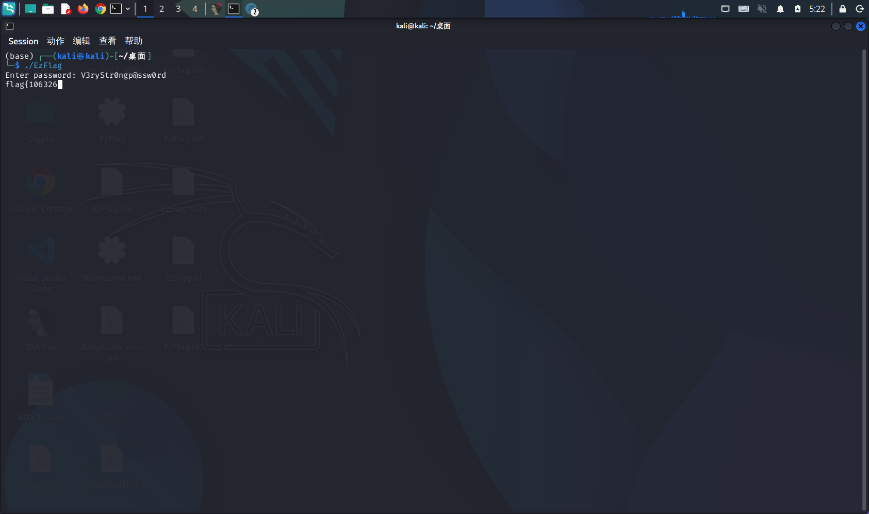The image size is (869, 514).
Task: Unmute the muted volume icon
Action: point(762,9)
